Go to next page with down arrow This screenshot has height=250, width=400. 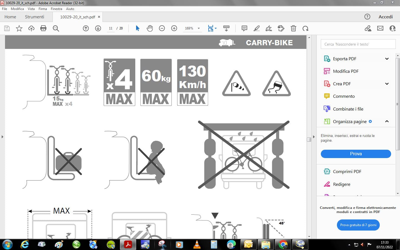point(98,28)
